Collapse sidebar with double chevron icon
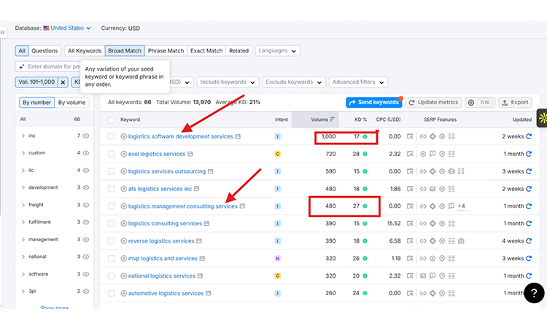The height and width of the screenshot is (328, 547). pos(3,32)
